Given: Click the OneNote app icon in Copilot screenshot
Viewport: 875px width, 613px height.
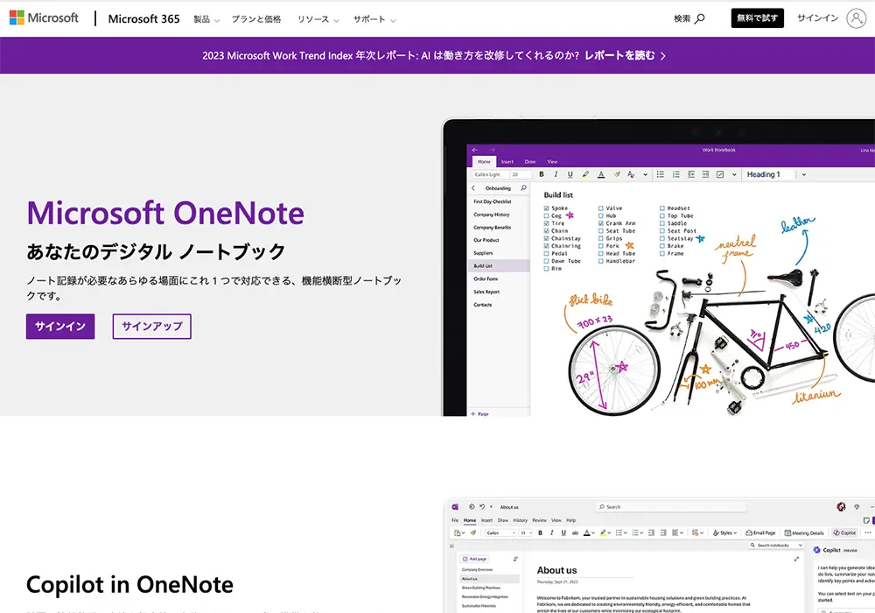Looking at the screenshot, I should point(455,507).
